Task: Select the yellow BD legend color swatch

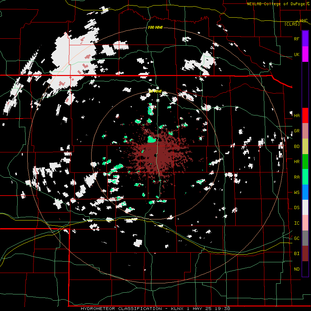Action: tap(305, 146)
